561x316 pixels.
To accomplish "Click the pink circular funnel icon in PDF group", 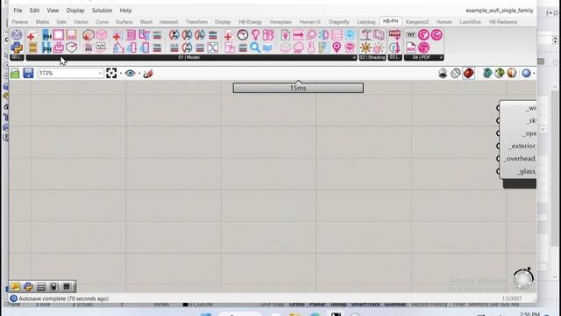I will coord(423,35).
